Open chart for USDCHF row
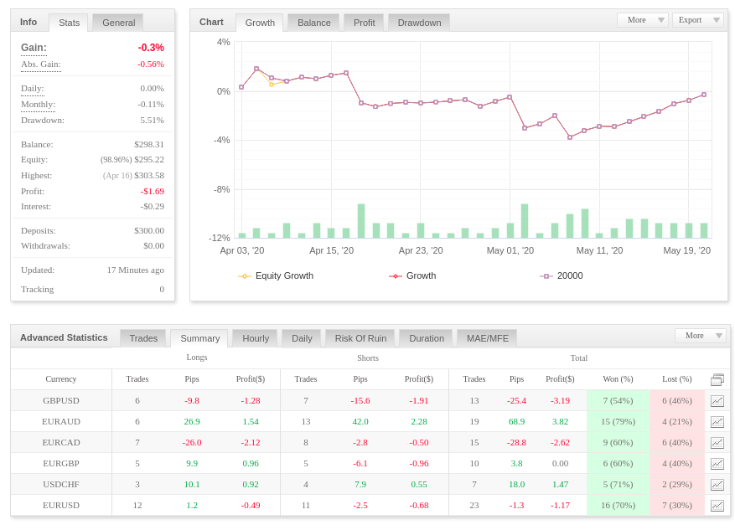Screen dimensions: 735x530 point(717,485)
